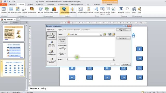
Task: Click in the Адрес address field
Action: (90, 59)
